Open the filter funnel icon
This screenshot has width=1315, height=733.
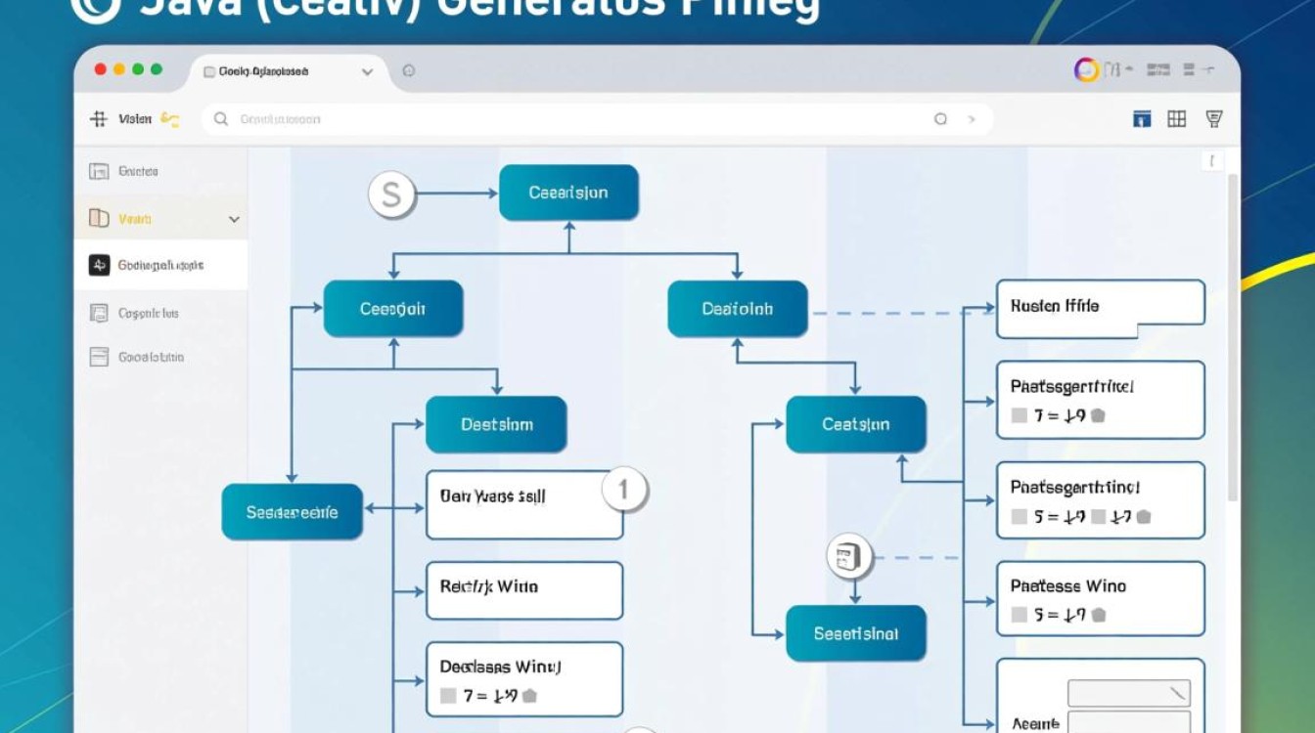[1214, 119]
